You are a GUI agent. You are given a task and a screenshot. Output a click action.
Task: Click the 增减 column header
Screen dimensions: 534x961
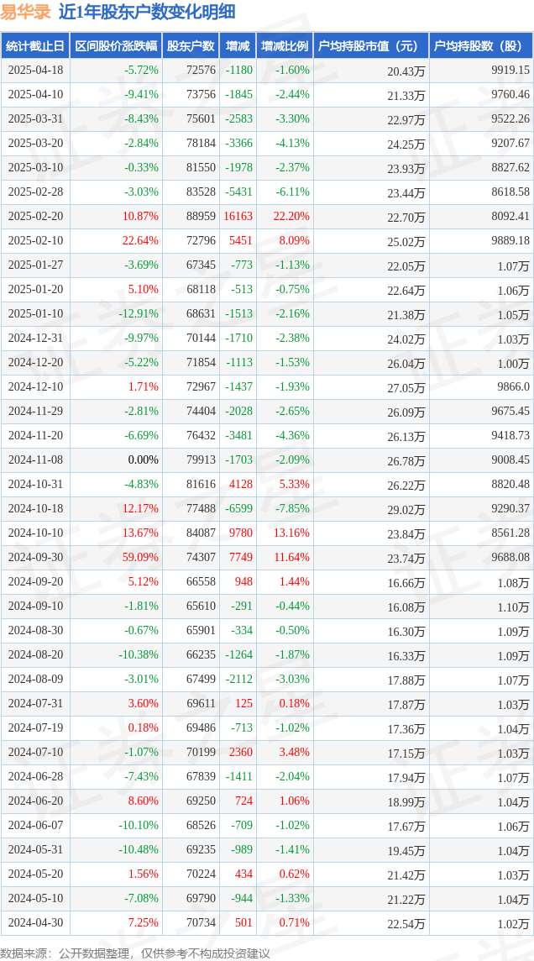[x=238, y=46]
